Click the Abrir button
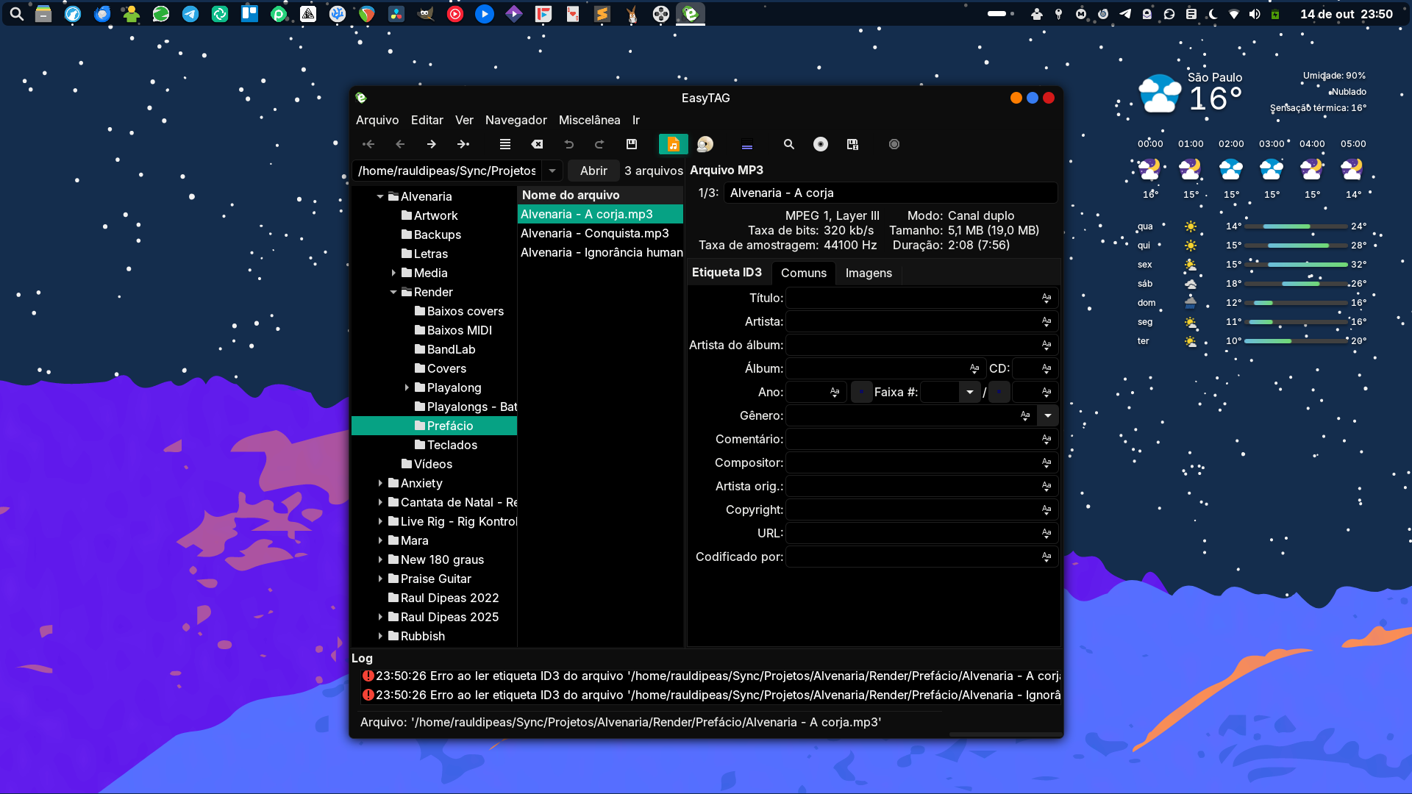The height and width of the screenshot is (794, 1412). (593, 171)
